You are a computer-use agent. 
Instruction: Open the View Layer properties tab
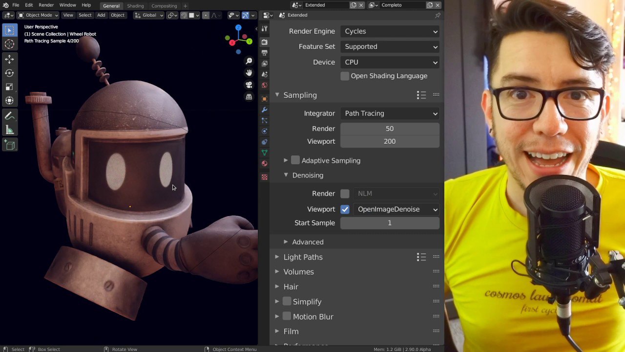[x=264, y=64]
